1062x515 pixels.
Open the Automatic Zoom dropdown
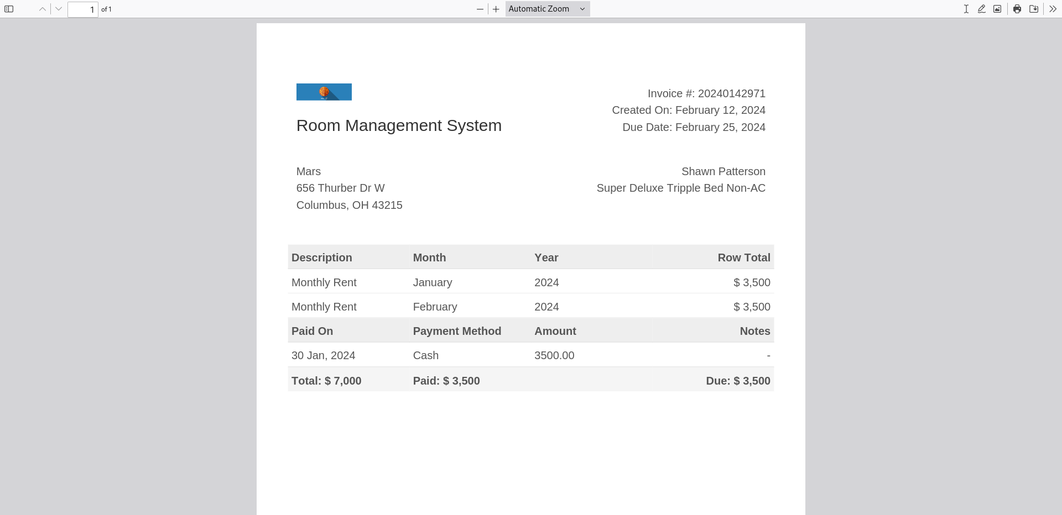[548, 9]
